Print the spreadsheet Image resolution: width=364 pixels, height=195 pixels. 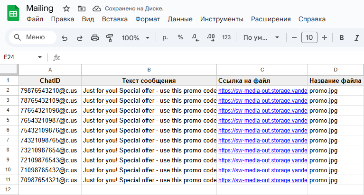(x=95, y=37)
